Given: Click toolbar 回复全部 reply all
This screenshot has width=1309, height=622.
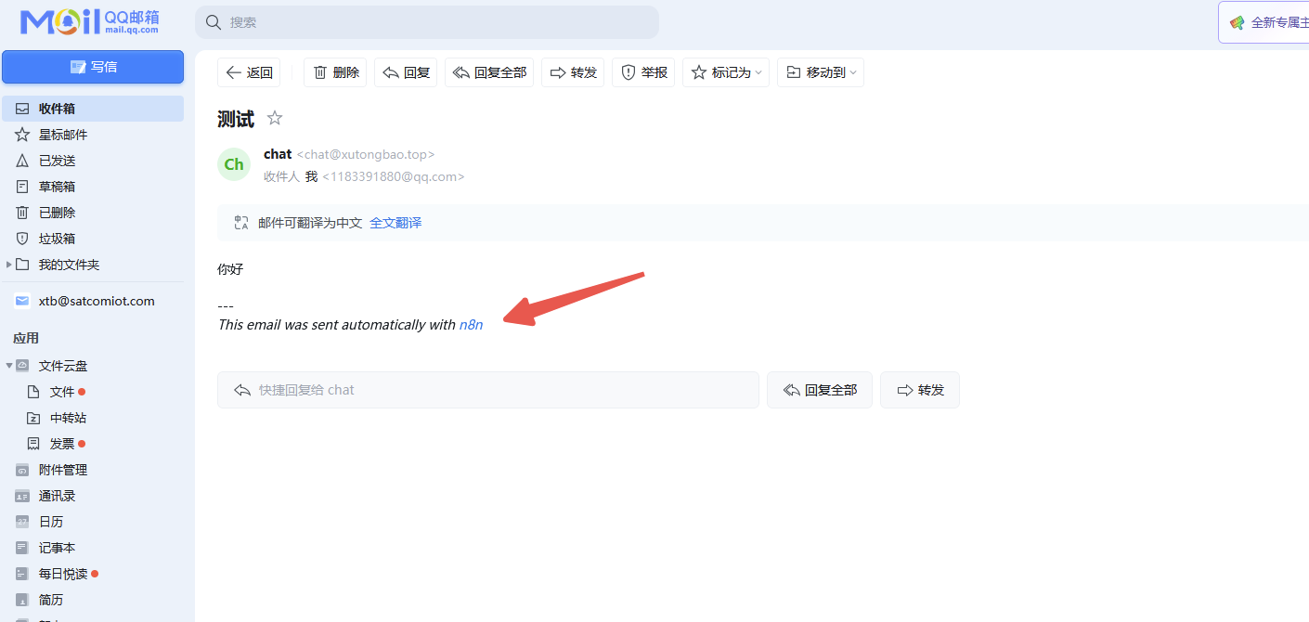Looking at the screenshot, I should (489, 72).
